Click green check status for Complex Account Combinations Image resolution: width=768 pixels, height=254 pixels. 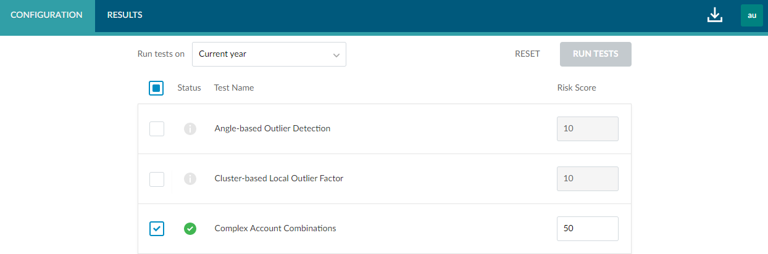click(190, 229)
